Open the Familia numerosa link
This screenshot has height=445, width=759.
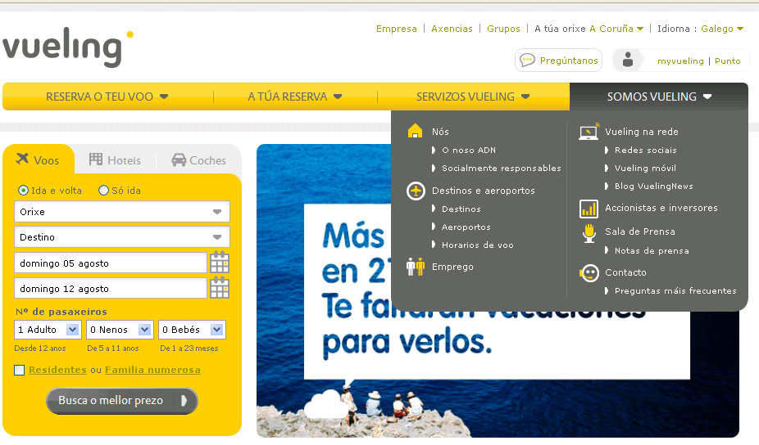(152, 370)
